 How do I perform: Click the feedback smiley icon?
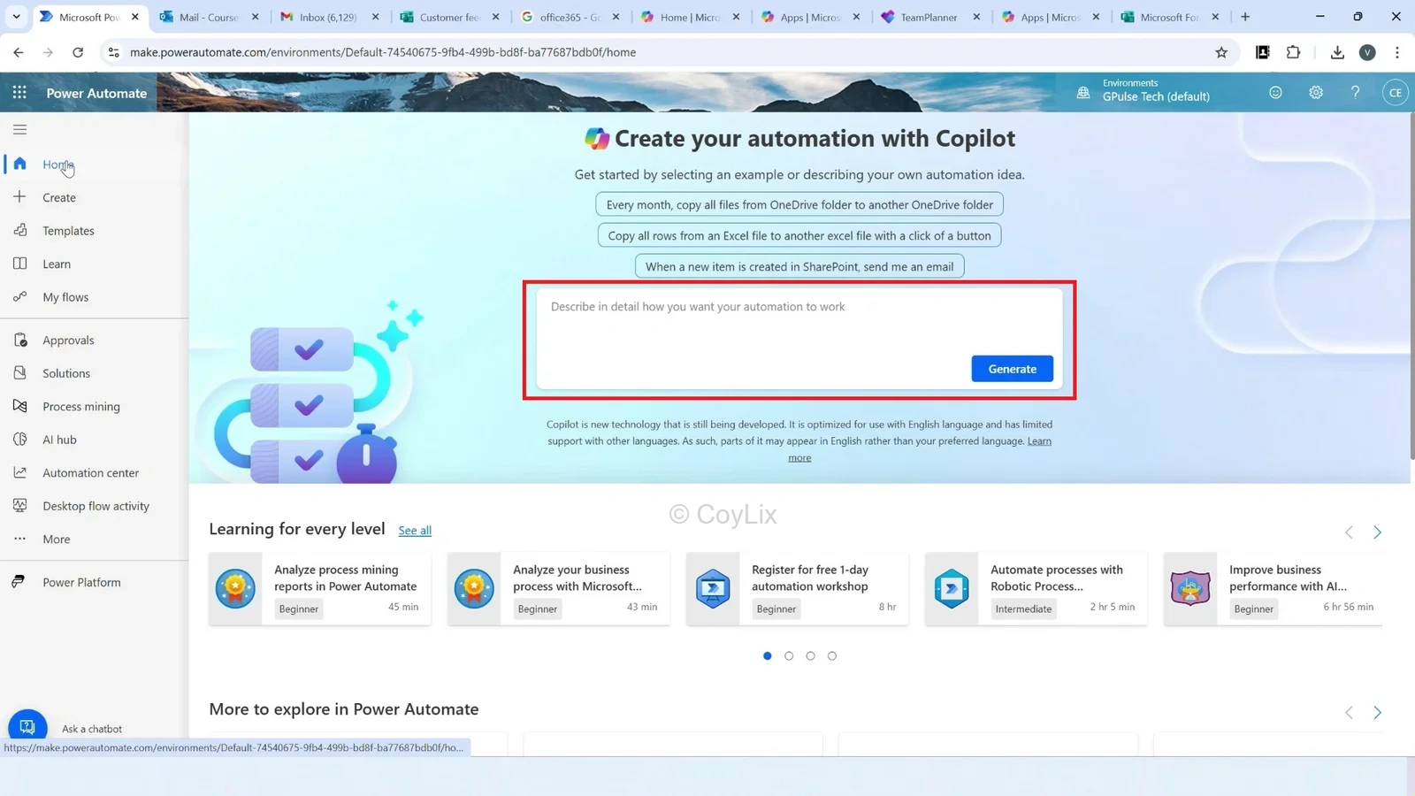pos(1275,92)
